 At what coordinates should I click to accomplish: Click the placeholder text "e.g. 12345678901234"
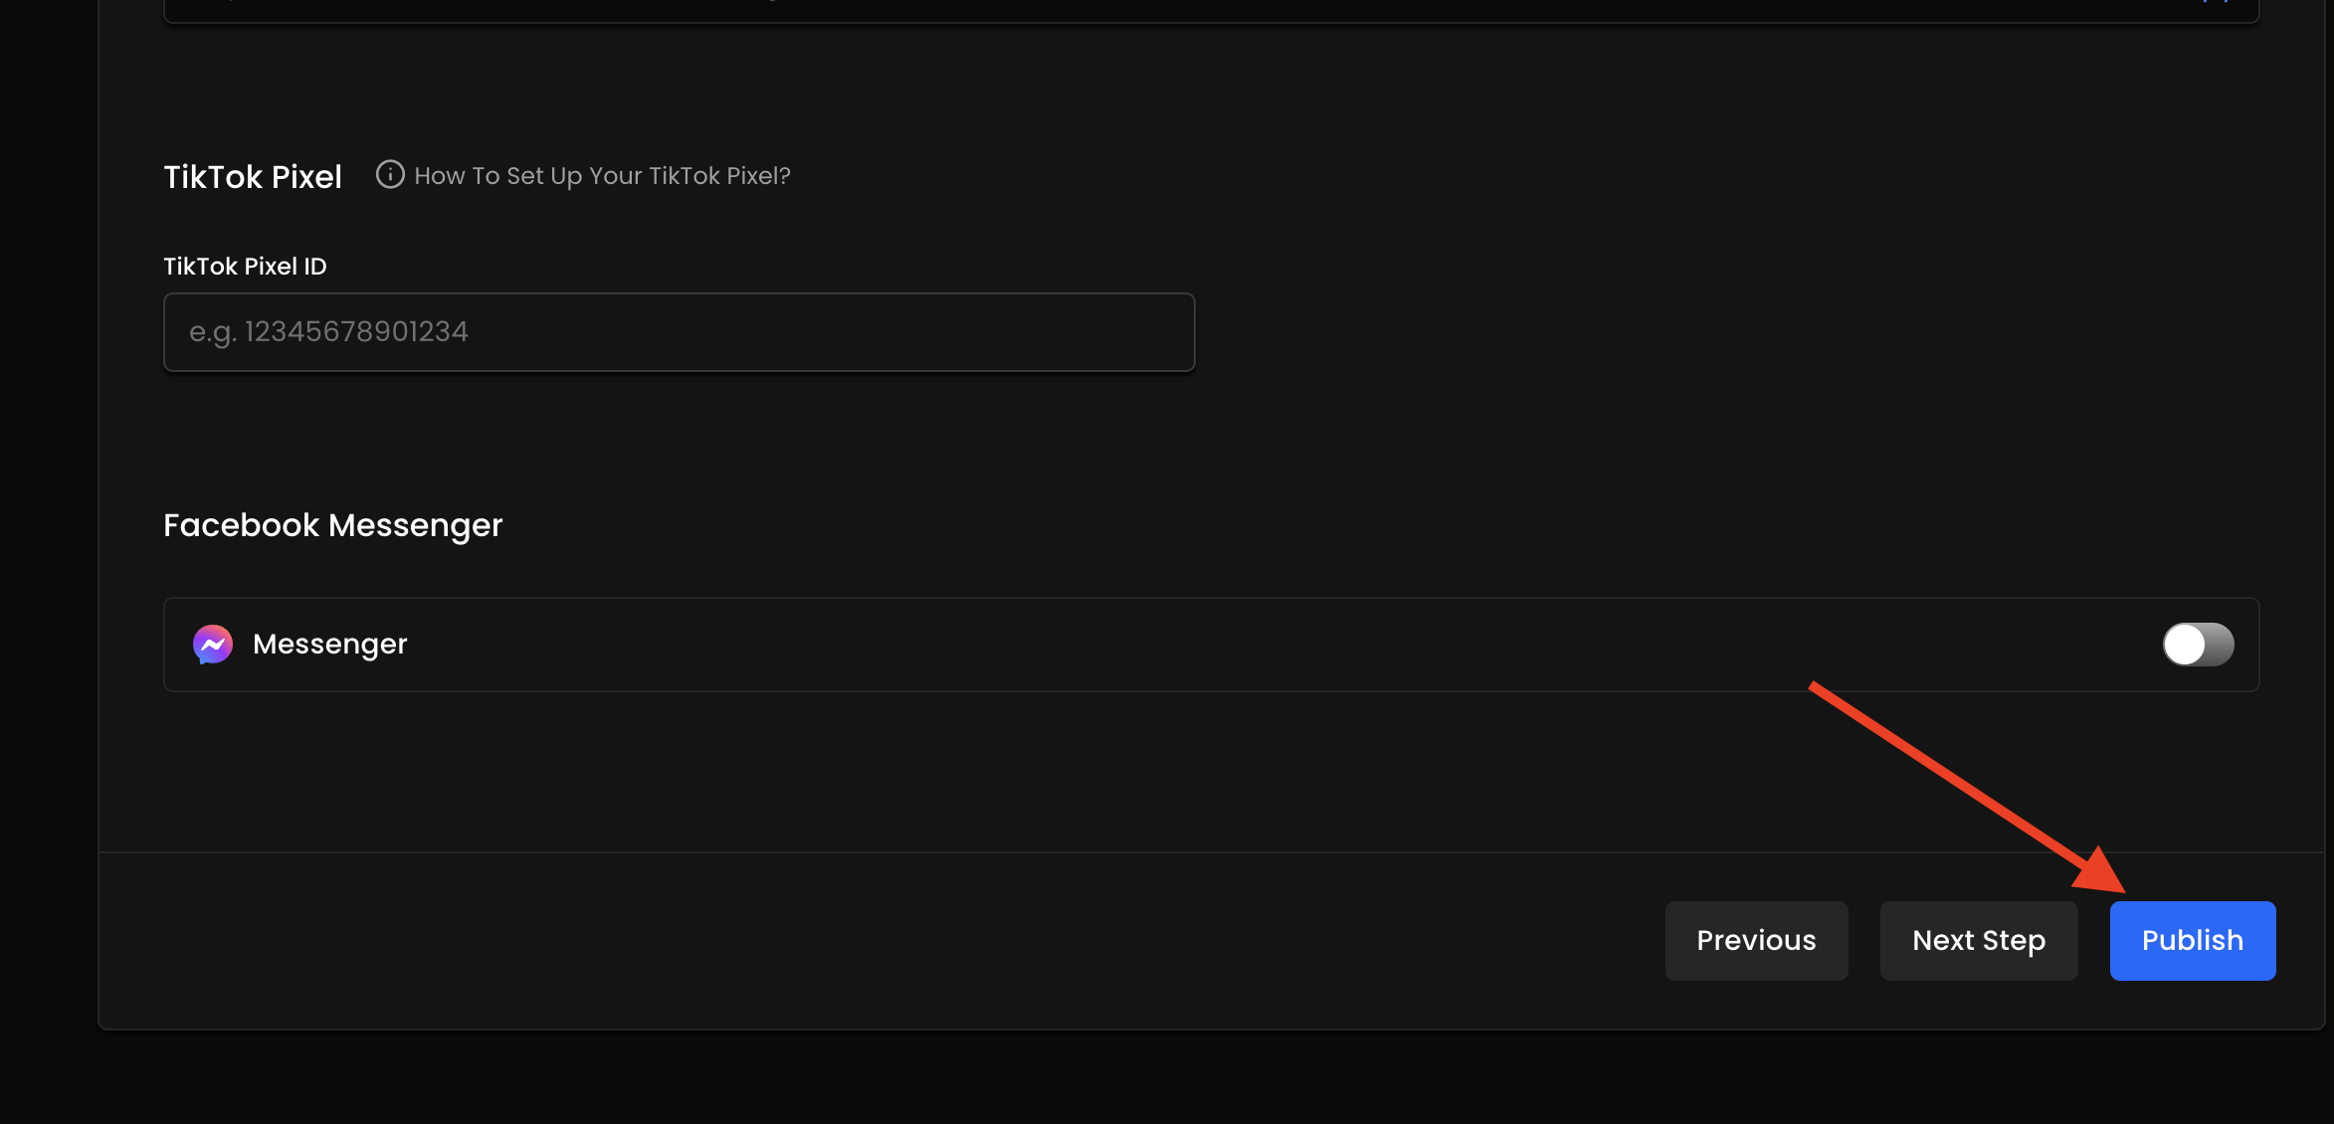[x=328, y=332]
